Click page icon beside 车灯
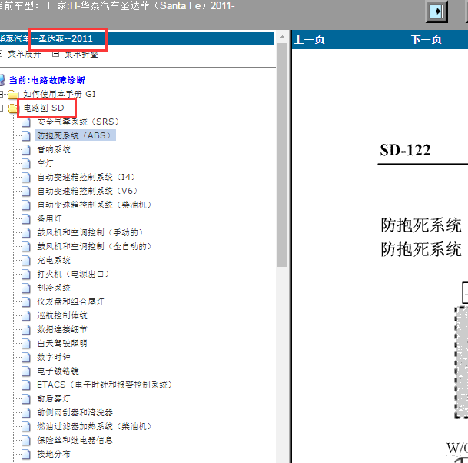Screen dimensions: 468x463 pyautogui.click(x=26, y=163)
